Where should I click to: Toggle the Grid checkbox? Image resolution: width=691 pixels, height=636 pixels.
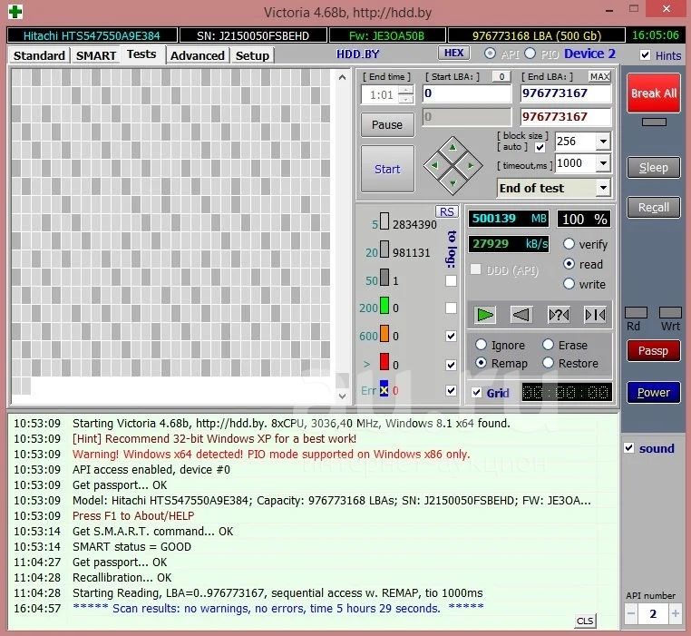click(x=477, y=393)
